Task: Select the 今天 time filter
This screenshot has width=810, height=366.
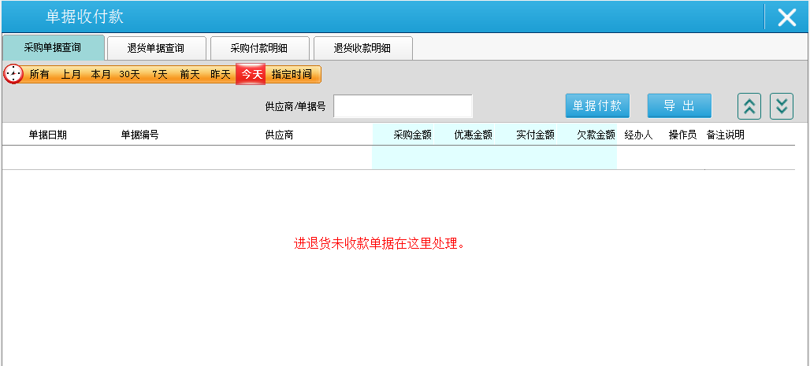Action: (251, 74)
